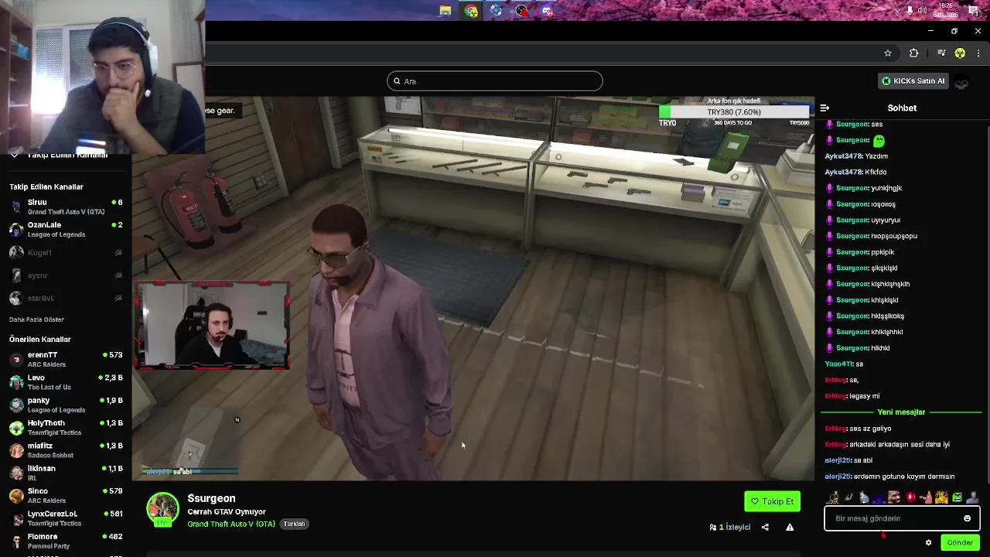The image size is (990, 557).
Task: Open chat settings gear icon
Action: [x=928, y=542]
